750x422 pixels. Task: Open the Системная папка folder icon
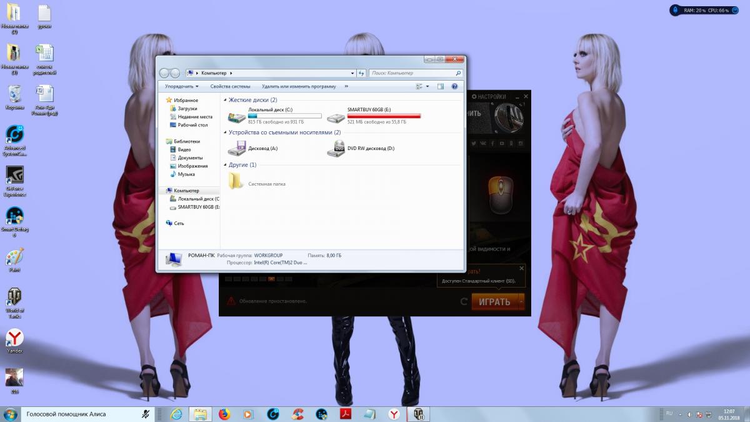coord(236,181)
